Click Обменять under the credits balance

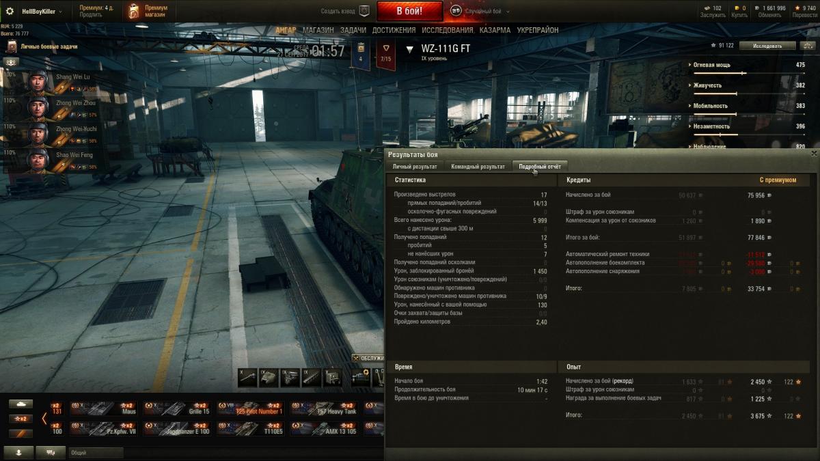pos(770,15)
